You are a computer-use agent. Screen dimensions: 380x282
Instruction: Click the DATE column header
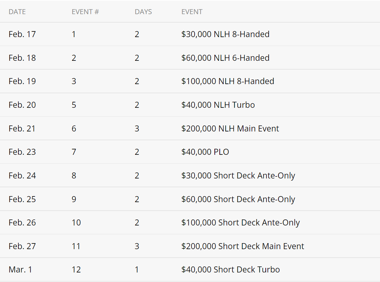[x=17, y=12]
